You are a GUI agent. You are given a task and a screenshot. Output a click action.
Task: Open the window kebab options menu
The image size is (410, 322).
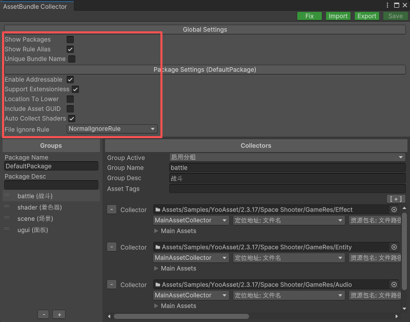(387, 5)
